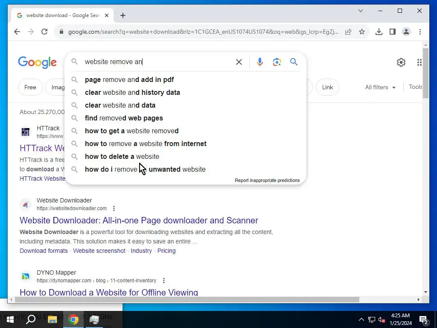Viewport: 437px width, 328px height.
Task: Click the horizontal scrollbar thumb
Action: pyautogui.click(x=187, y=300)
